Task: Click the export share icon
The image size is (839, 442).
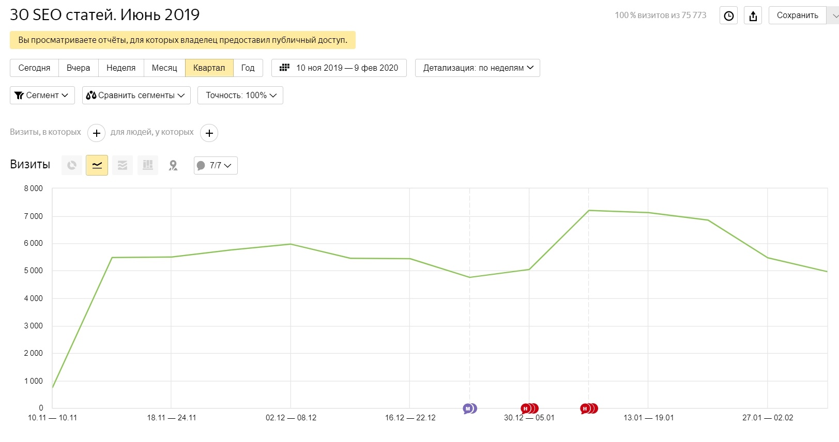Action: [753, 16]
